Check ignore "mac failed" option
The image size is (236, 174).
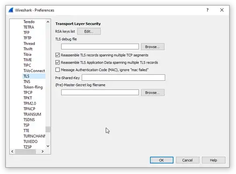pos(58,70)
